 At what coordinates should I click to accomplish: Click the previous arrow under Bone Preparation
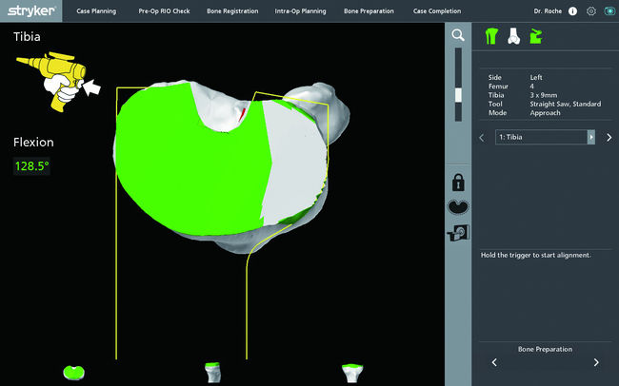tap(494, 362)
